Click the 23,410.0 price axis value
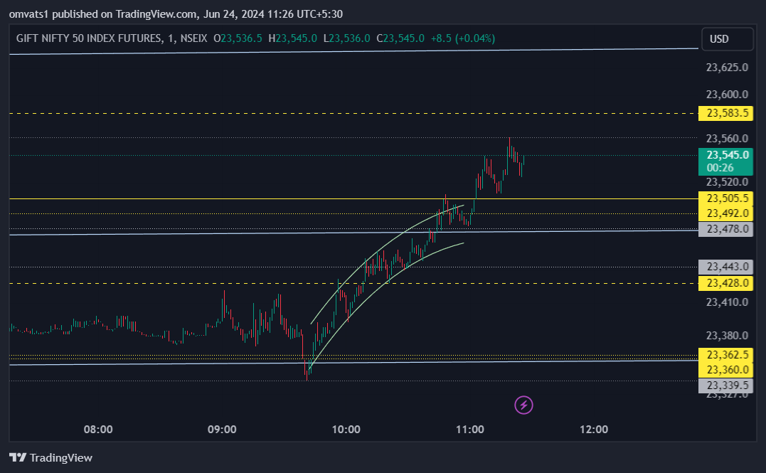Image resolution: width=766 pixels, height=473 pixels. coord(727,302)
